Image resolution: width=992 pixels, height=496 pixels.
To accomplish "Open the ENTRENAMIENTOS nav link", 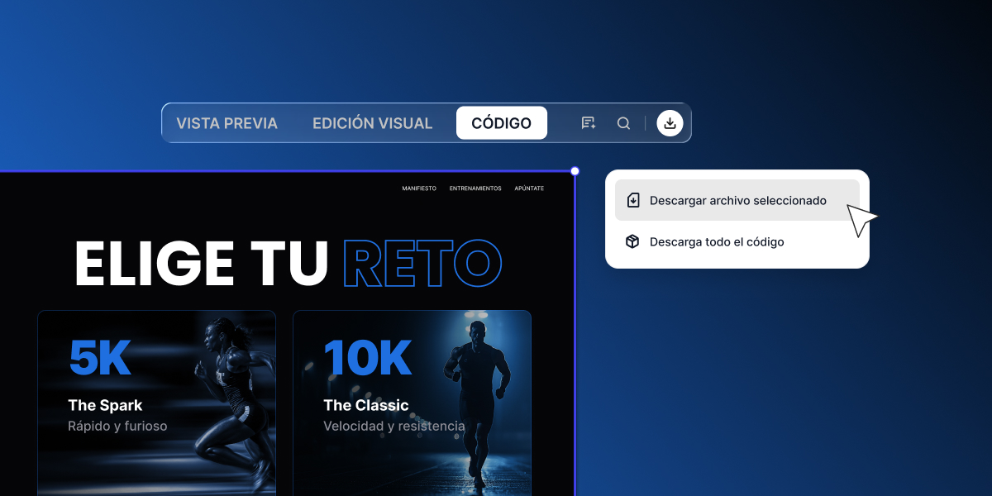I will [x=475, y=188].
